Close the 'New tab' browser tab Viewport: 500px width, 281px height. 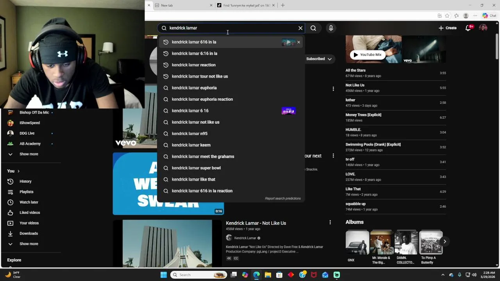211,5
